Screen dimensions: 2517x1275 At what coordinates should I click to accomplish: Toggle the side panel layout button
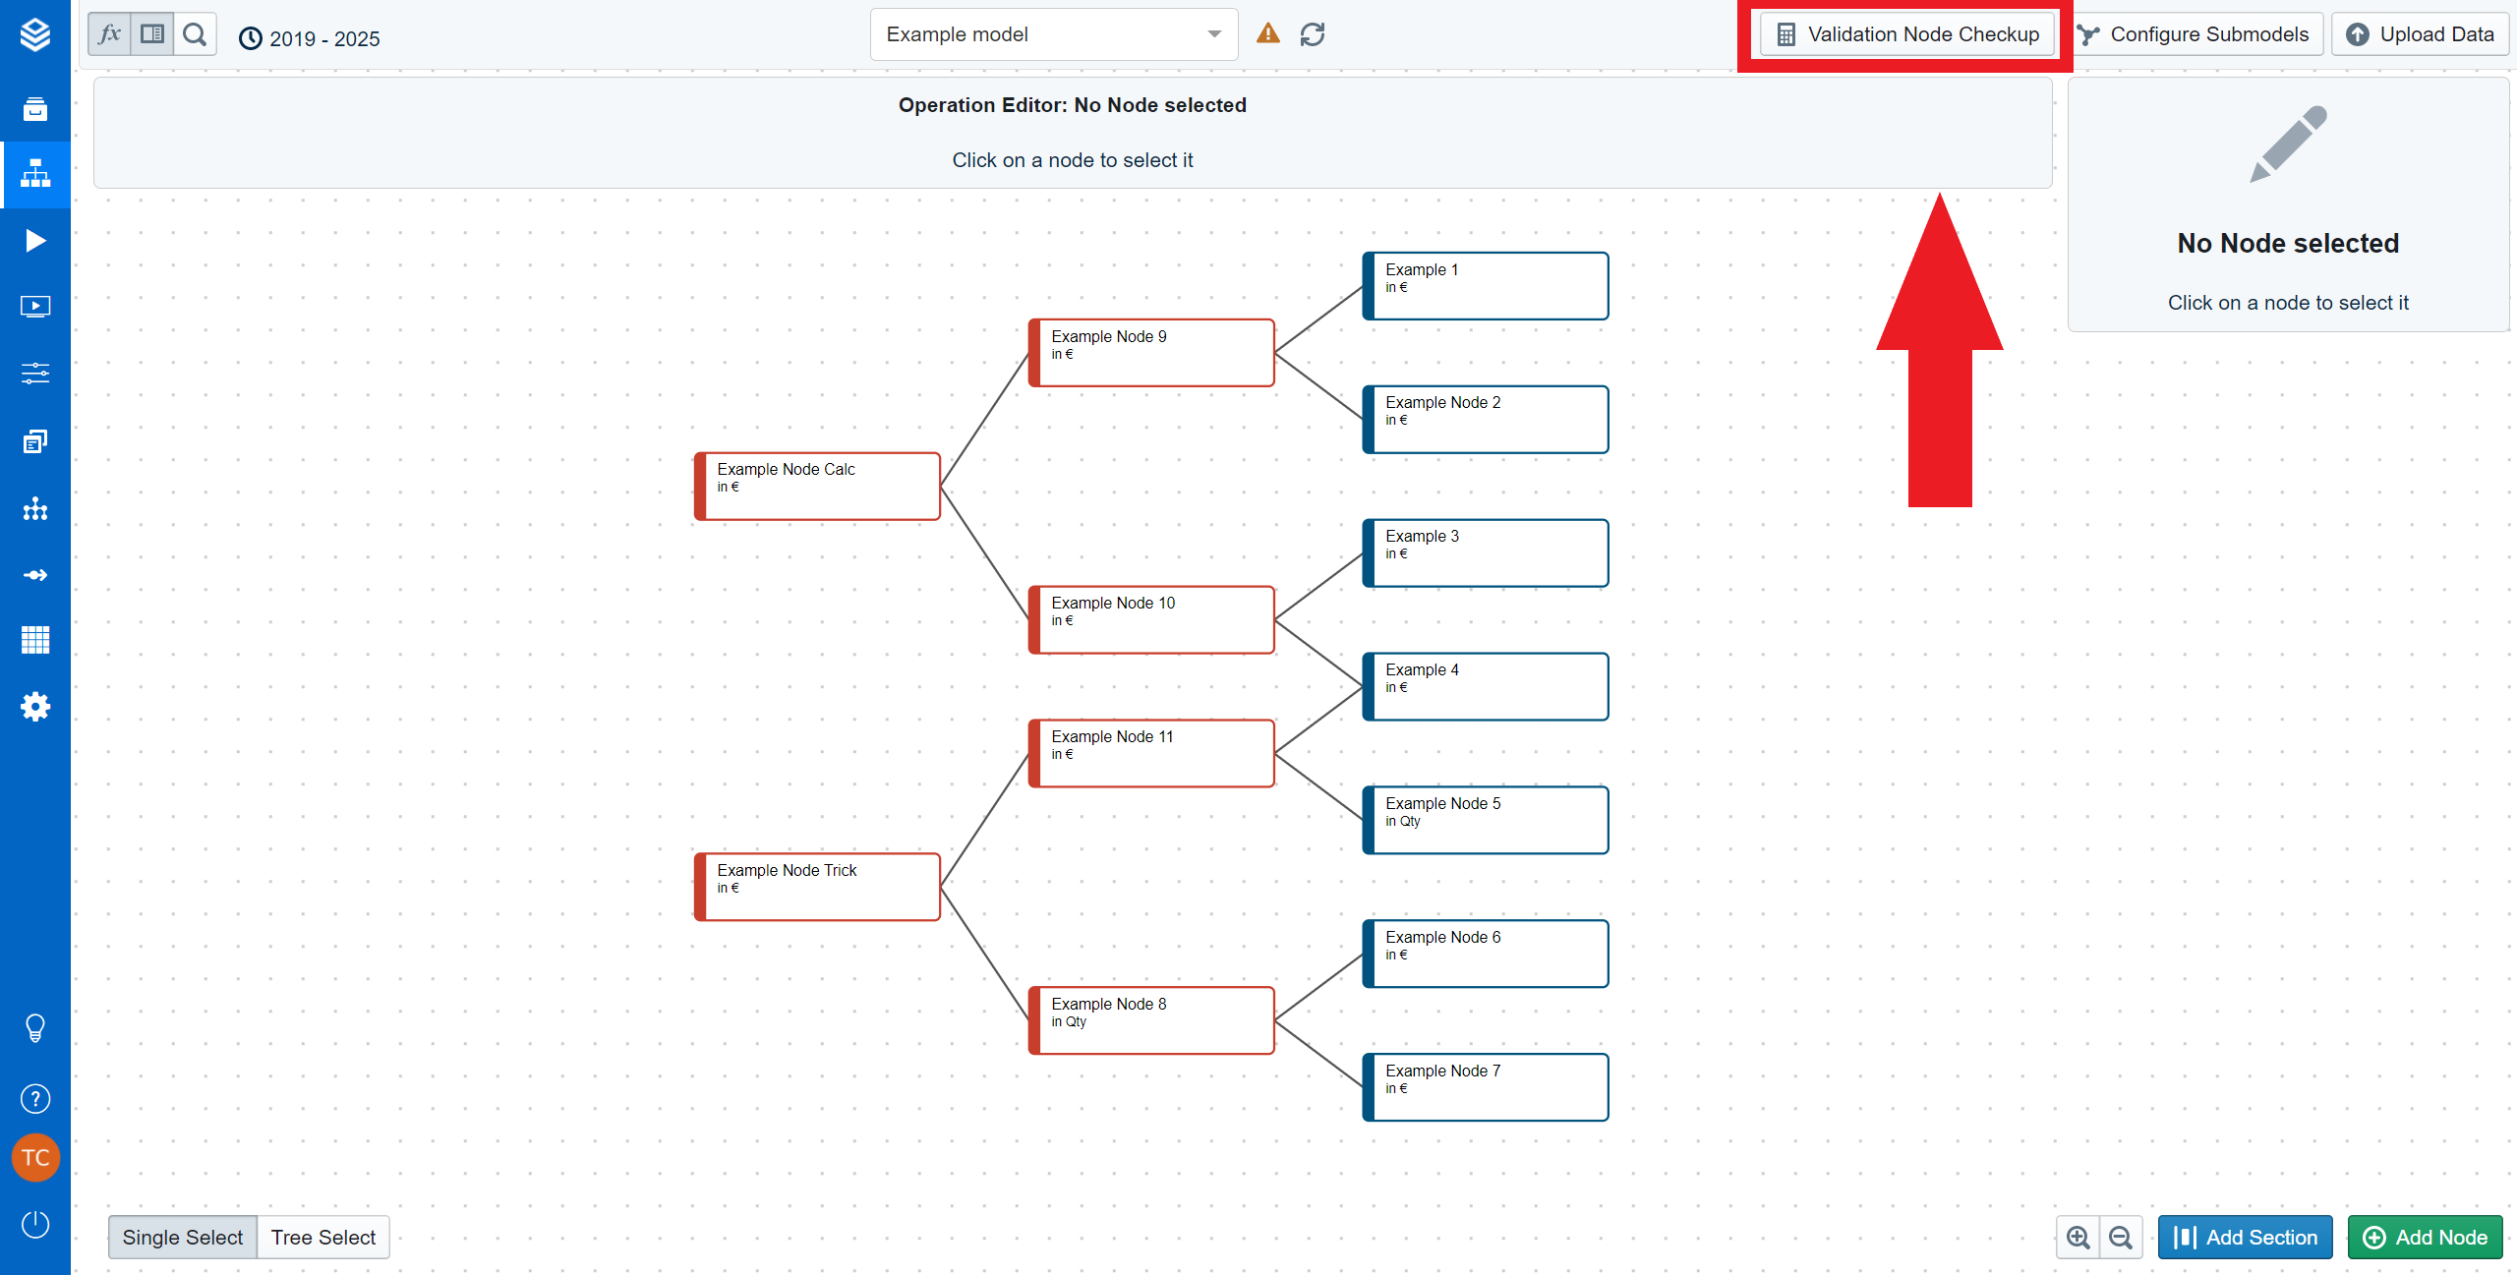(x=152, y=34)
